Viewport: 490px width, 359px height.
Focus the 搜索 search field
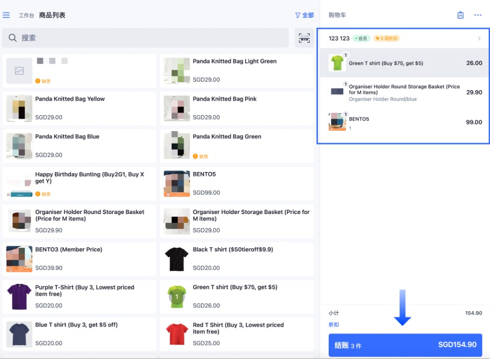coord(145,38)
